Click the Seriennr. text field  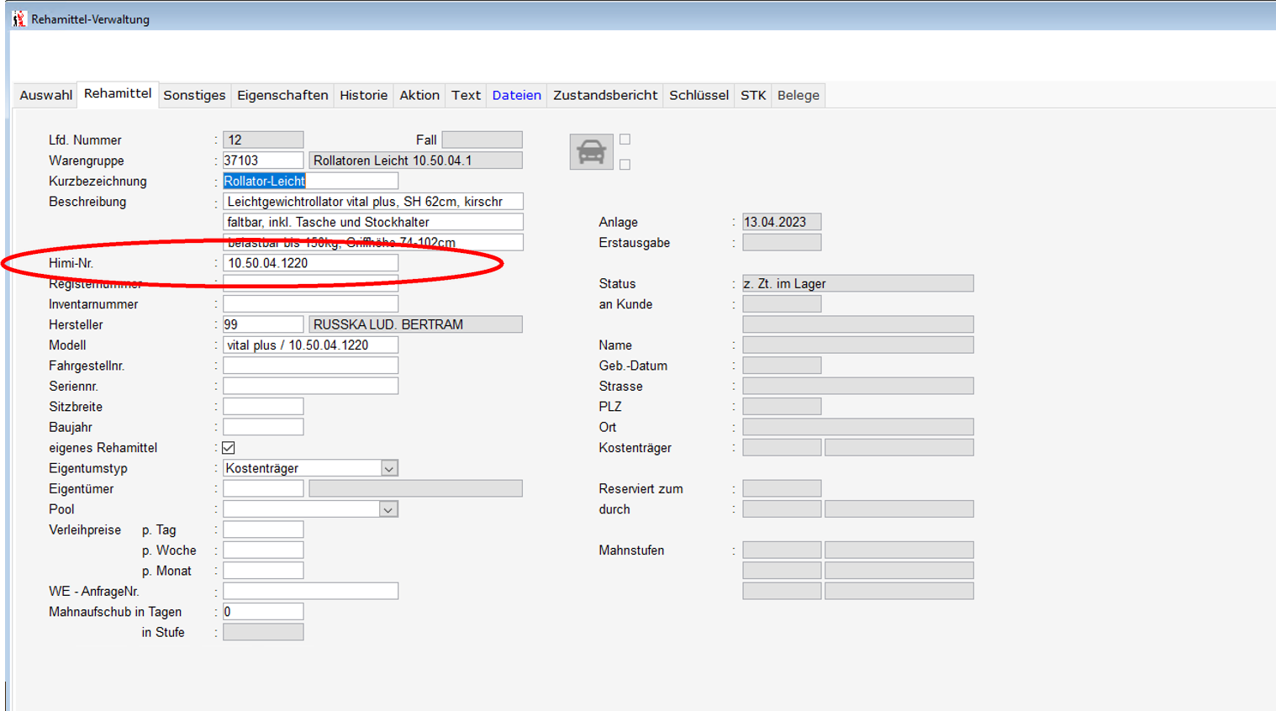pyautogui.click(x=310, y=386)
